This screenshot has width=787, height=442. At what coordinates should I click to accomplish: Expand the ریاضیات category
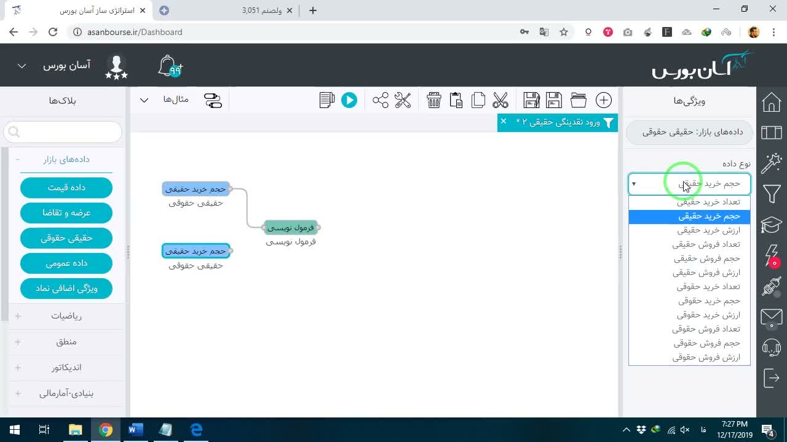click(66, 316)
